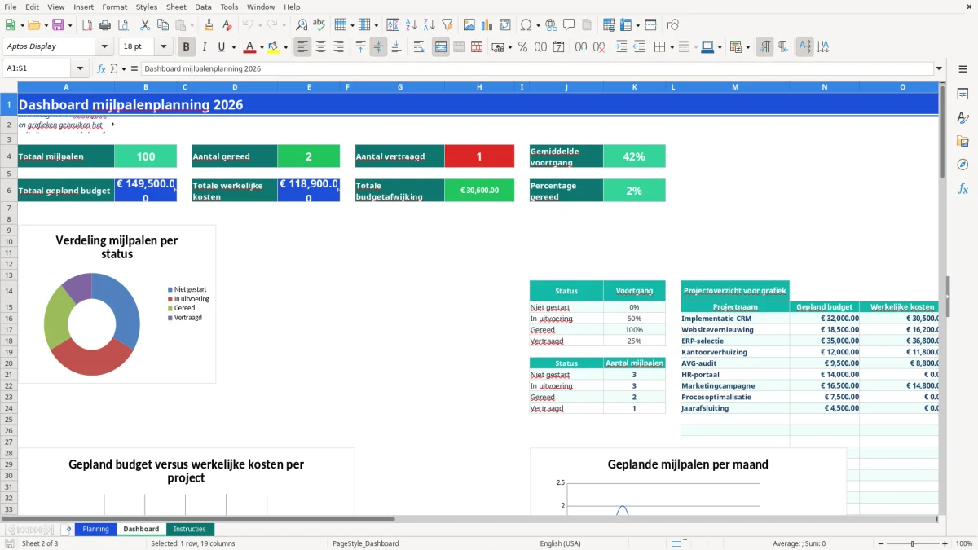Screen dimensions: 978x550
Task: Insert hyperlink icon
Action: point(551,25)
